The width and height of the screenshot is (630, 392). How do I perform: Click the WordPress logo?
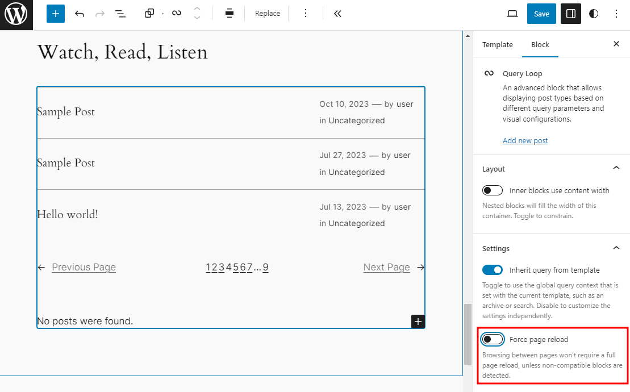click(x=16, y=15)
